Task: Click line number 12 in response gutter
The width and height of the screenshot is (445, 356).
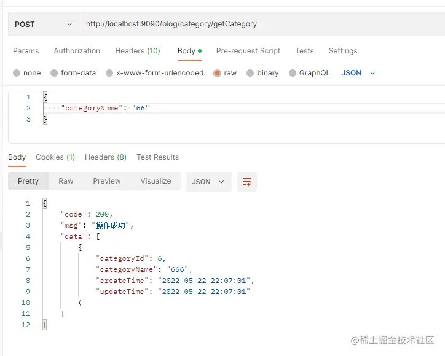Action: pyautogui.click(x=26, y=325)
